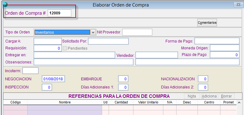This screenshot has height=115, width=244.
Task: Click the Centro column header
Action: (209, 102)
